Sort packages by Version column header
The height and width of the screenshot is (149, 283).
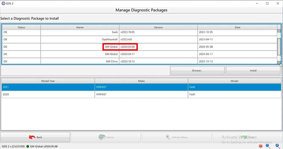click(x=158, y=27)
